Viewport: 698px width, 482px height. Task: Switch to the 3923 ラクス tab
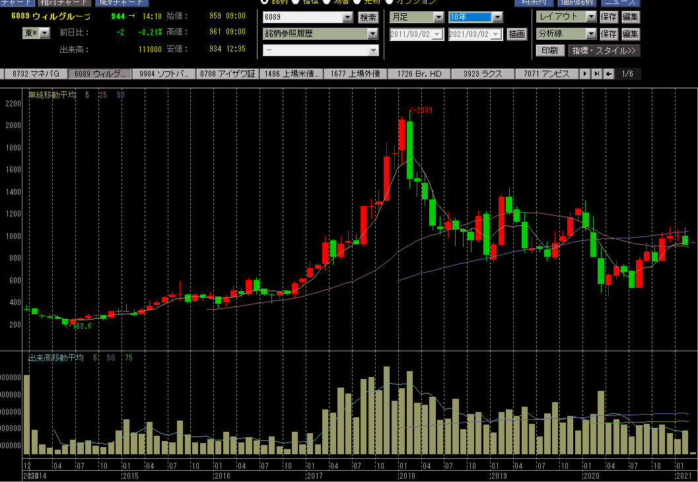[x=484, y=74]
